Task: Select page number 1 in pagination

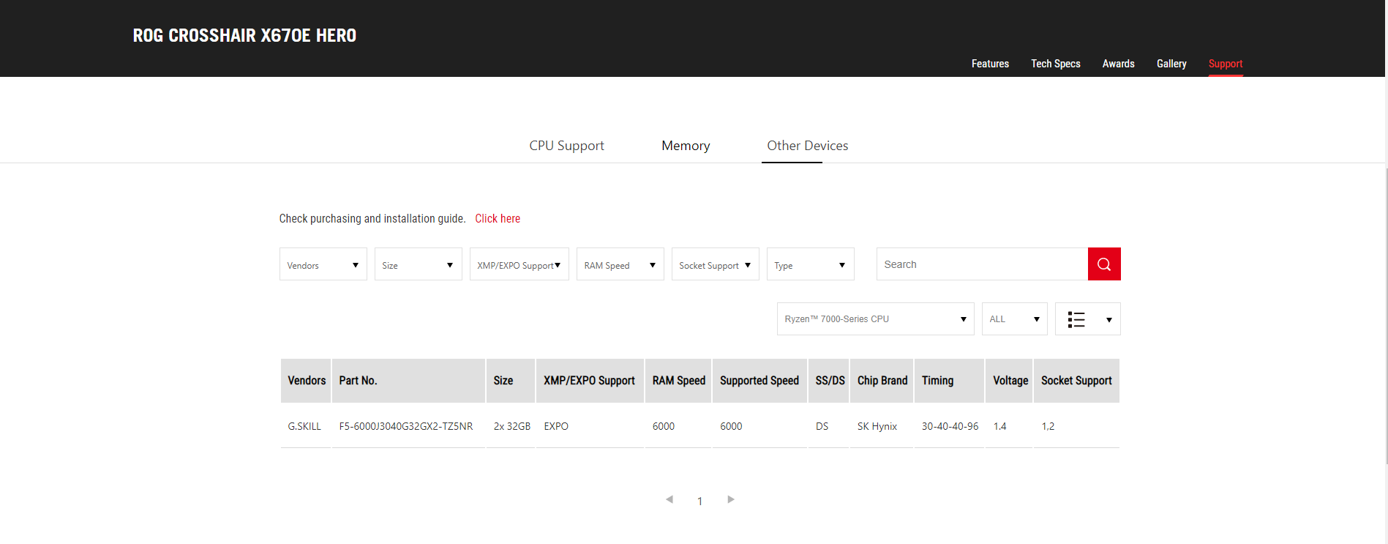Action: coord(700,502)
